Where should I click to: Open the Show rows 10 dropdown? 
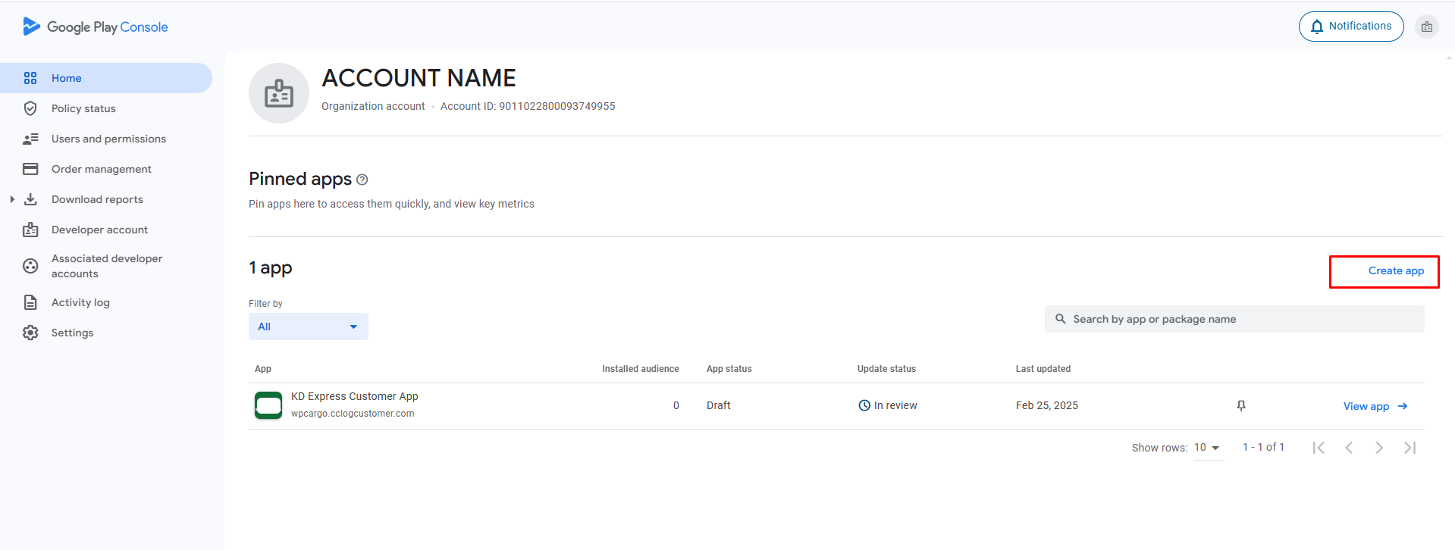(x=1209, y=448)
